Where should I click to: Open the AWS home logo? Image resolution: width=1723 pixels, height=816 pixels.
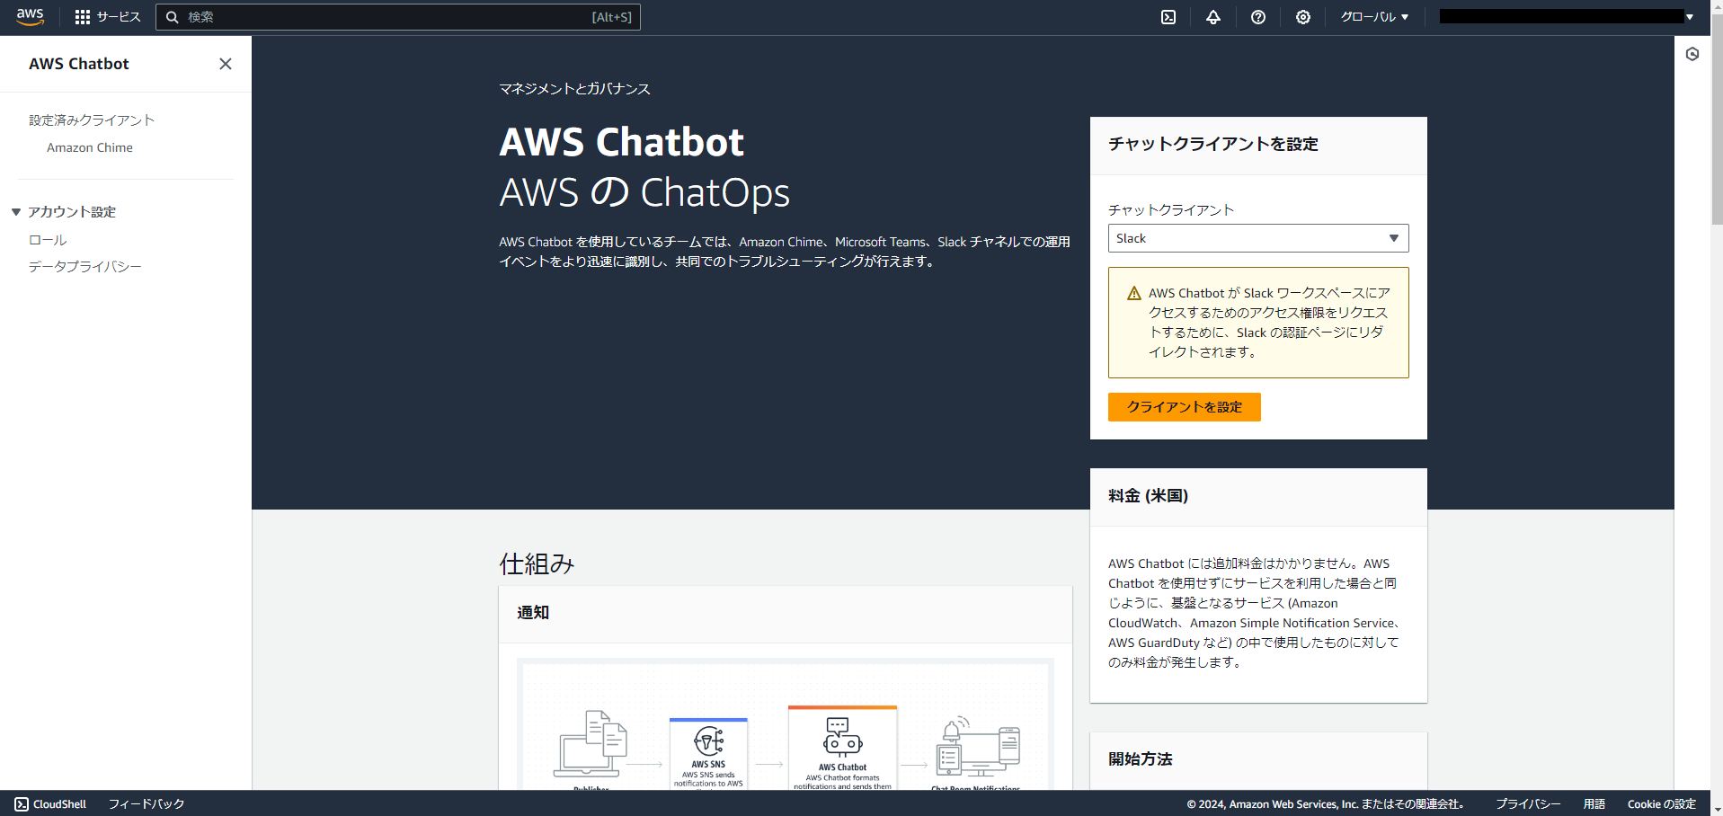pos(30,17)
